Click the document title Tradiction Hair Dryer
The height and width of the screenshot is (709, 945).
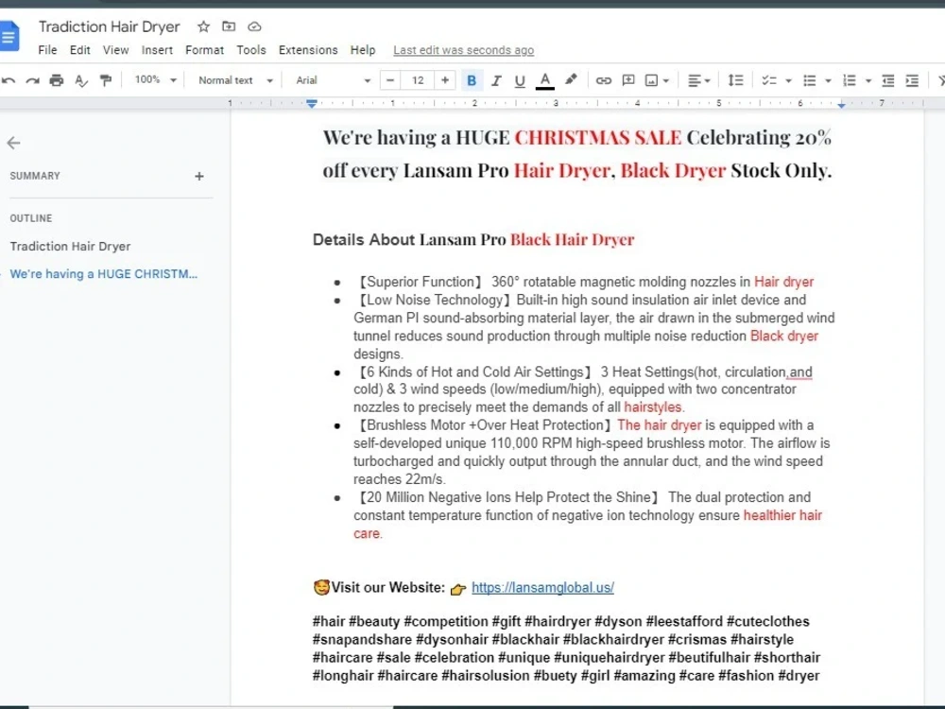coord(109,26)
